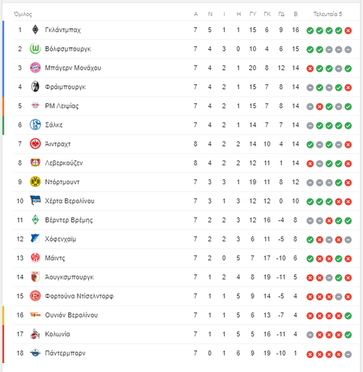Click the Γκλάντμπαχ club crest
The height and width of the screenshot is (372, 363).
coord(35,30)
